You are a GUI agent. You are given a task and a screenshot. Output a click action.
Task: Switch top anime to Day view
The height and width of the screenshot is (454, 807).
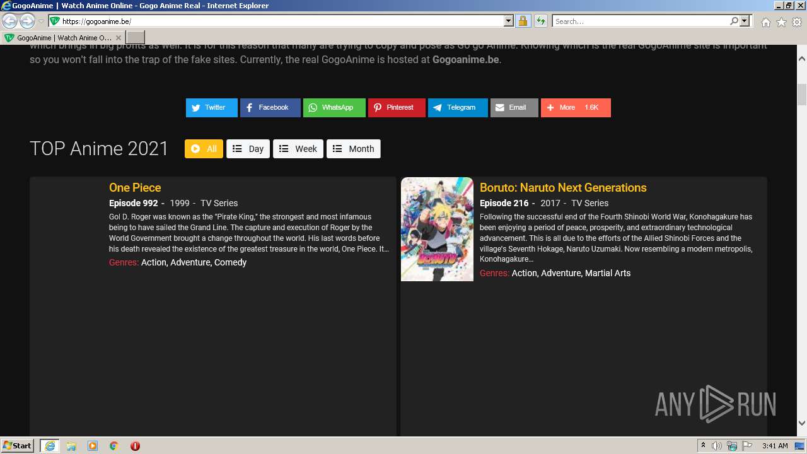[248, 149]
